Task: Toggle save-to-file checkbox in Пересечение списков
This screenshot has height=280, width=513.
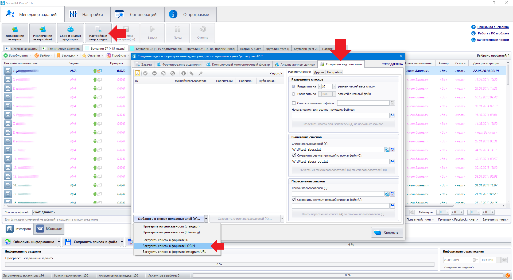Action: 294,200
